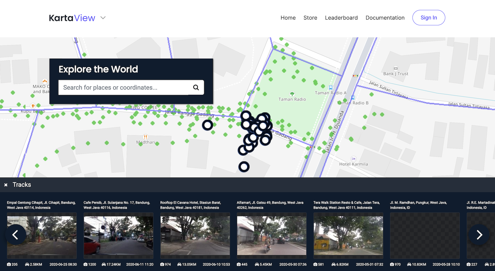Click the Alfamart, Jl. Gatsu 49 address title
This screenshot has width=495, height=271.
[x=270, y=205]
